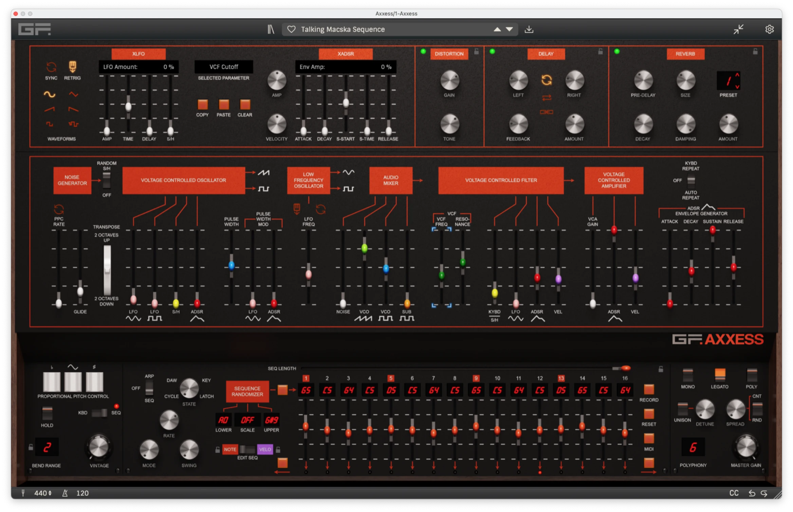Decrease the reverb preset with down arrow

click(x=737, y=87)
